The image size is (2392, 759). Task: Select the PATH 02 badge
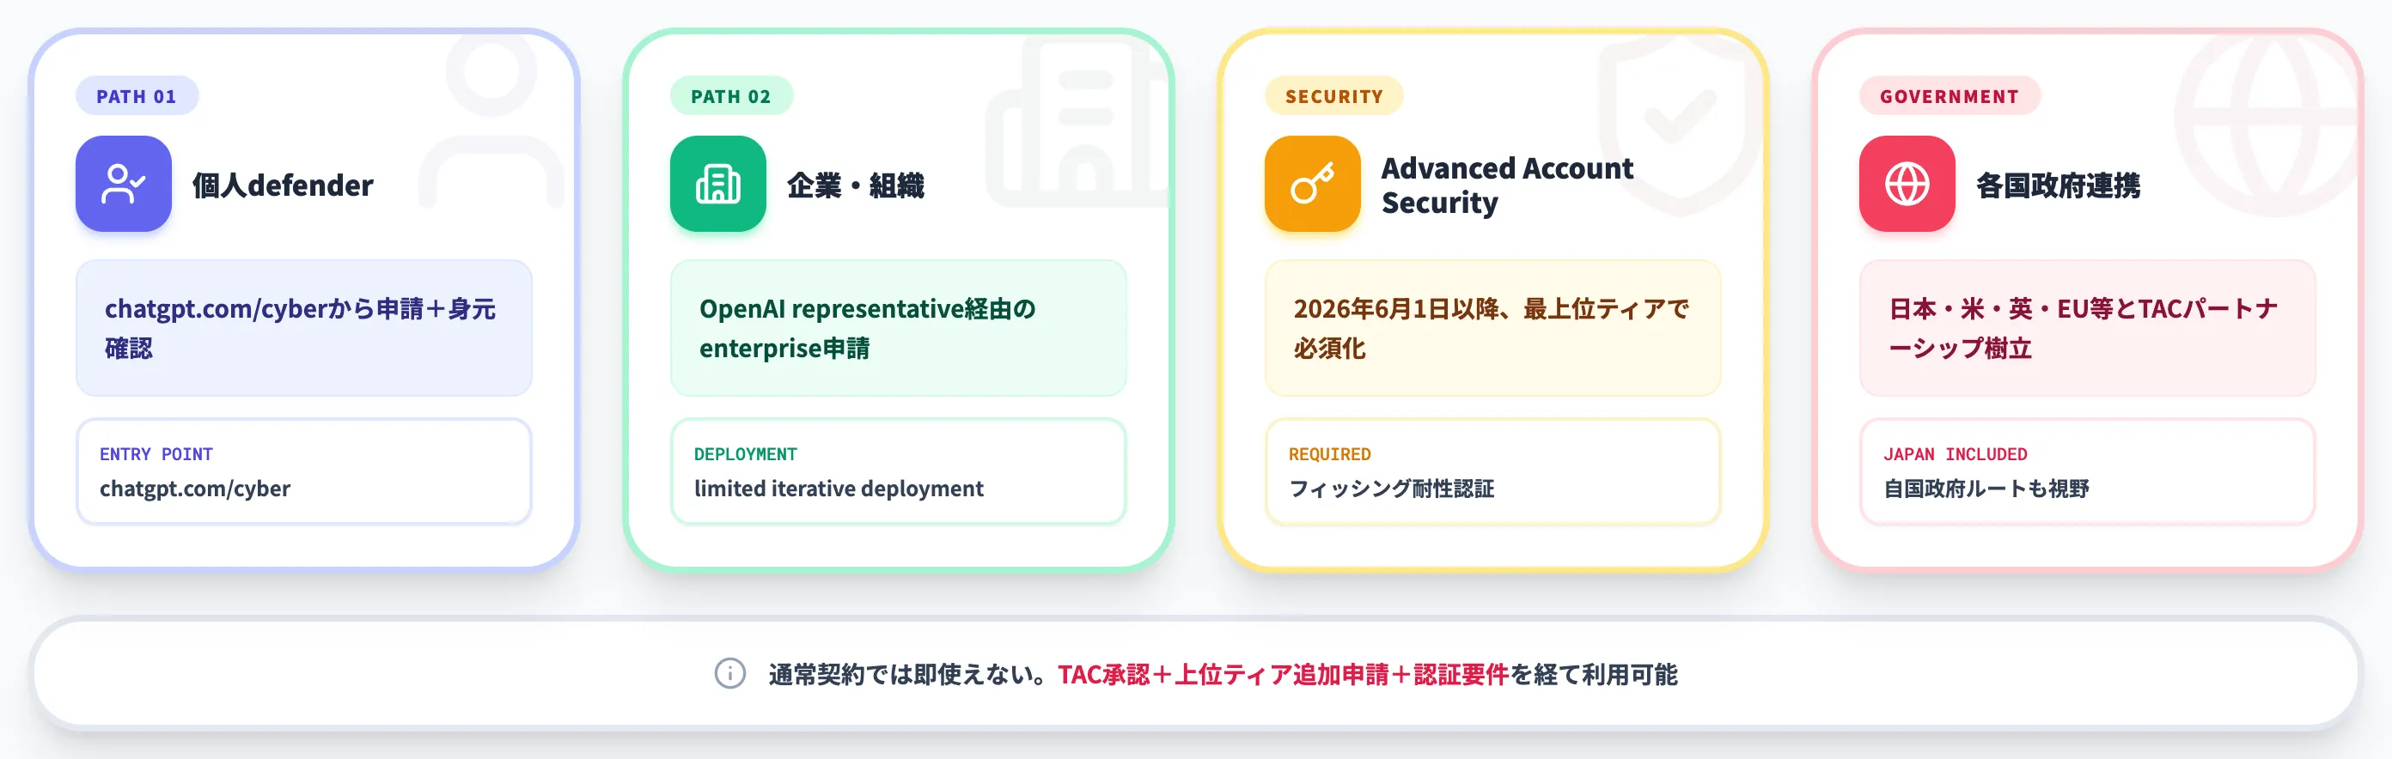731,96
